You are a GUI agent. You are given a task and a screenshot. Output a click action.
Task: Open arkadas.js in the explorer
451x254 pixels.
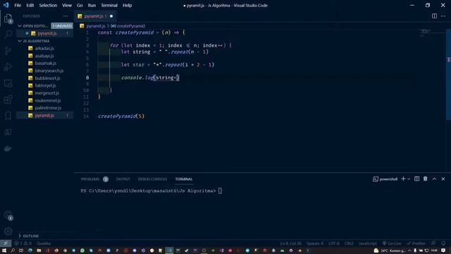[x=44, y=49]
